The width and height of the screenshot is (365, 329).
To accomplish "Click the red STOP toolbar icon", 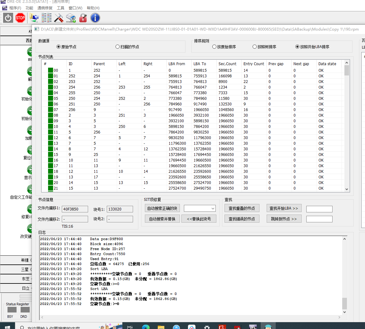I will [20, 18].
